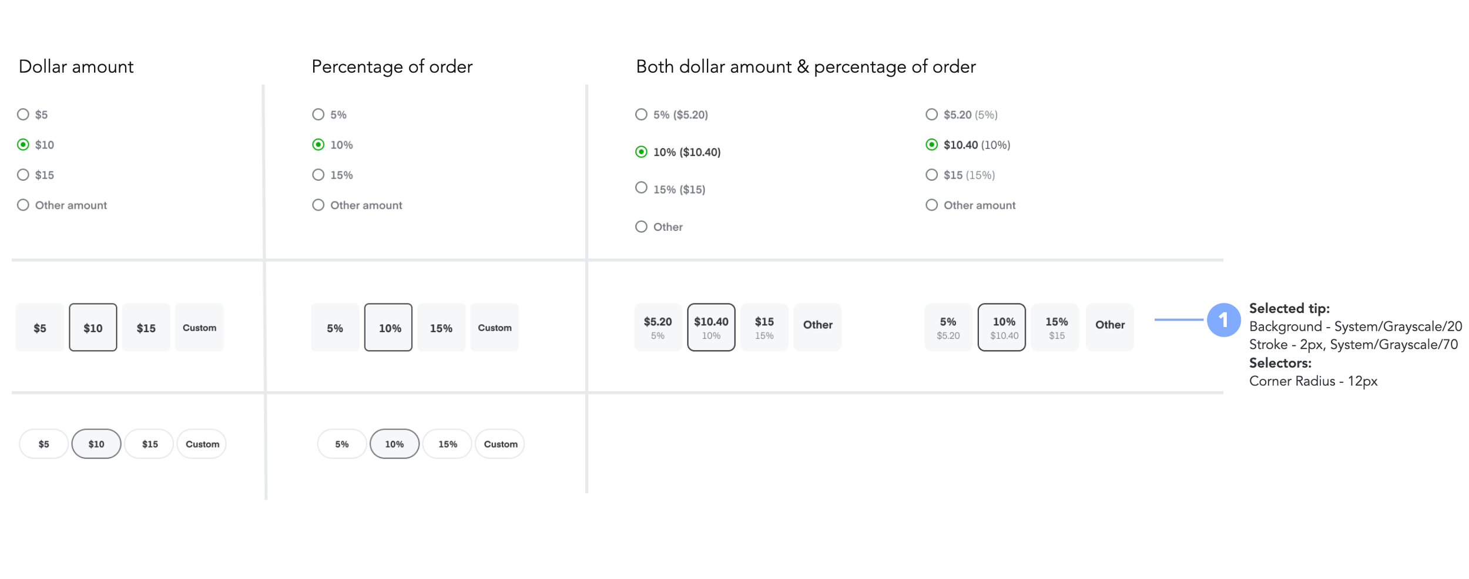Select the "5%" radio under Percentage of order

coord(318,115)
